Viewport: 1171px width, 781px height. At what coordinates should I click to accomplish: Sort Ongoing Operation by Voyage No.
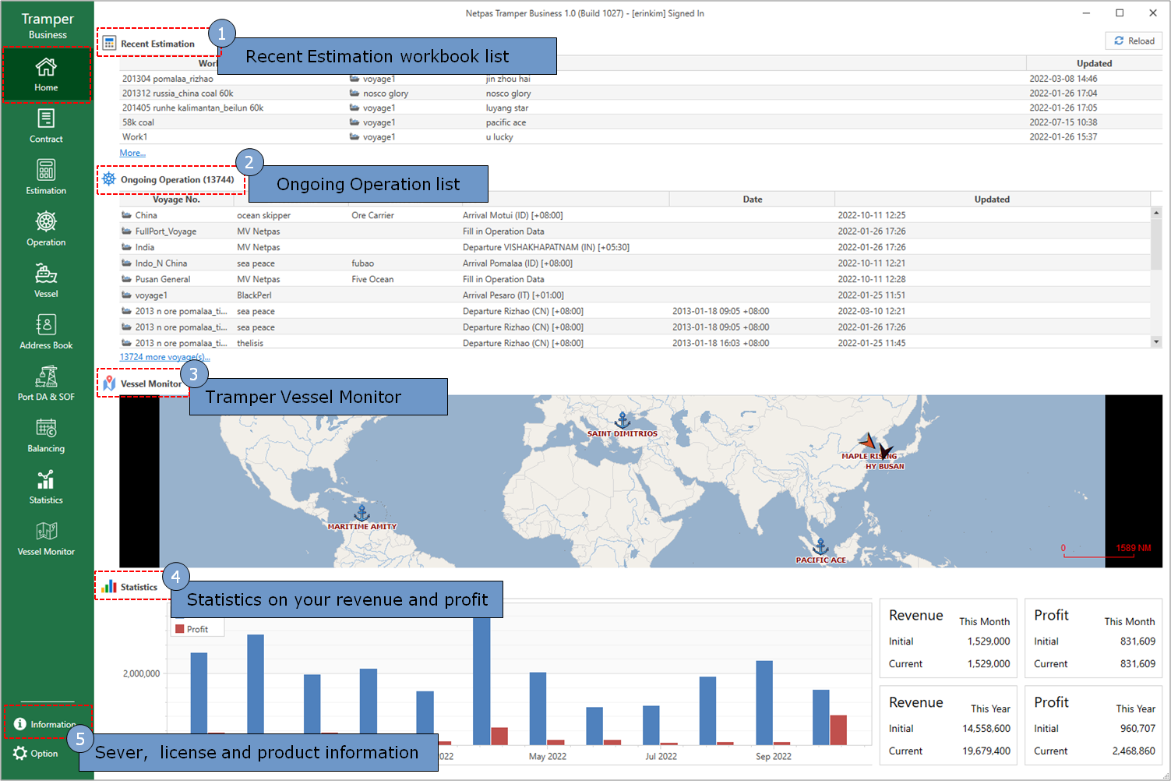click(176, 200)
